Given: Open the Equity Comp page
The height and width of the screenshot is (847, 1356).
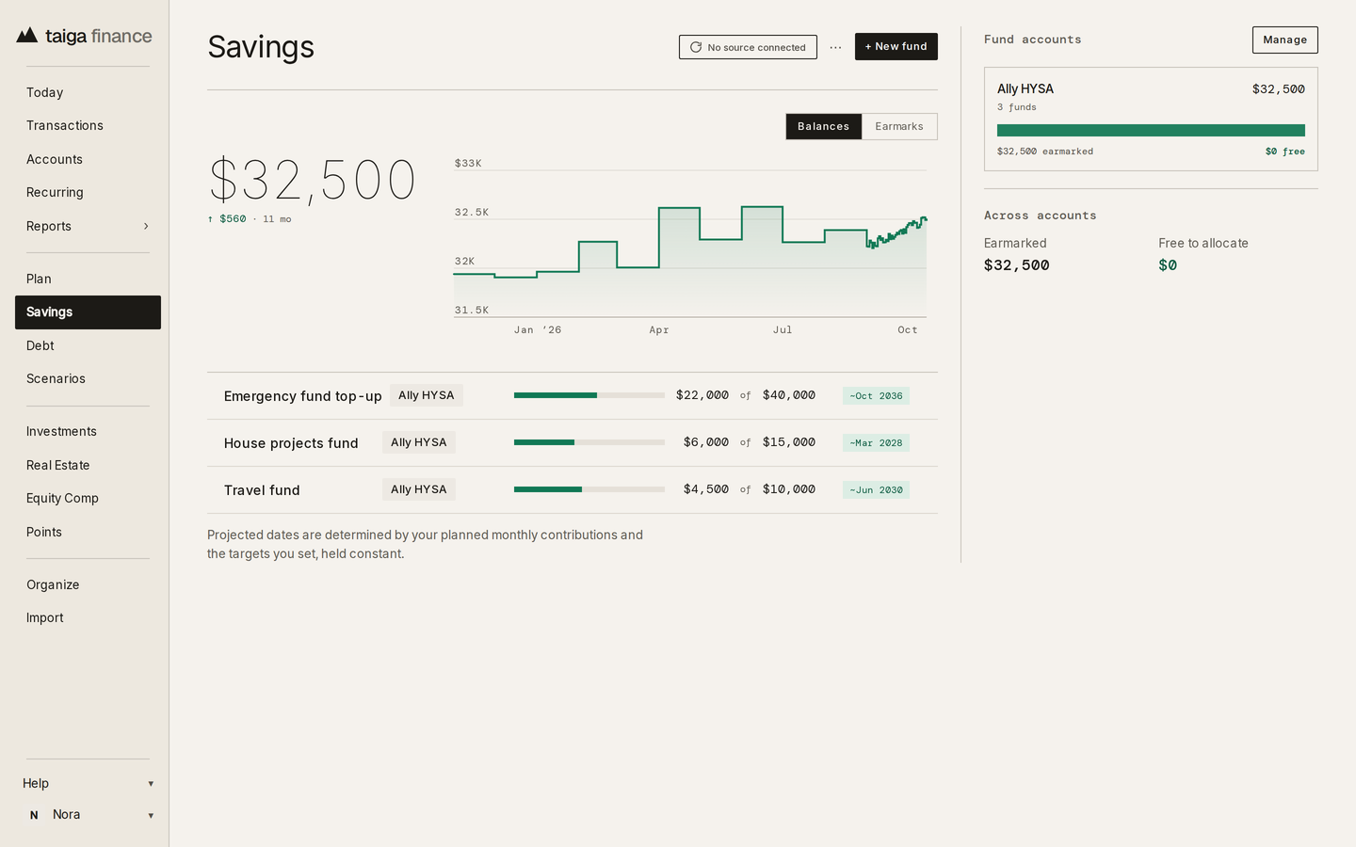Looking at the screenshot, I should pos(88,498).
